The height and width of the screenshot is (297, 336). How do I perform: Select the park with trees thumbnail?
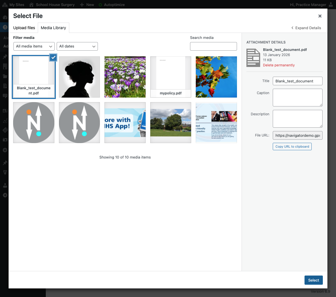tap(171, 122)
